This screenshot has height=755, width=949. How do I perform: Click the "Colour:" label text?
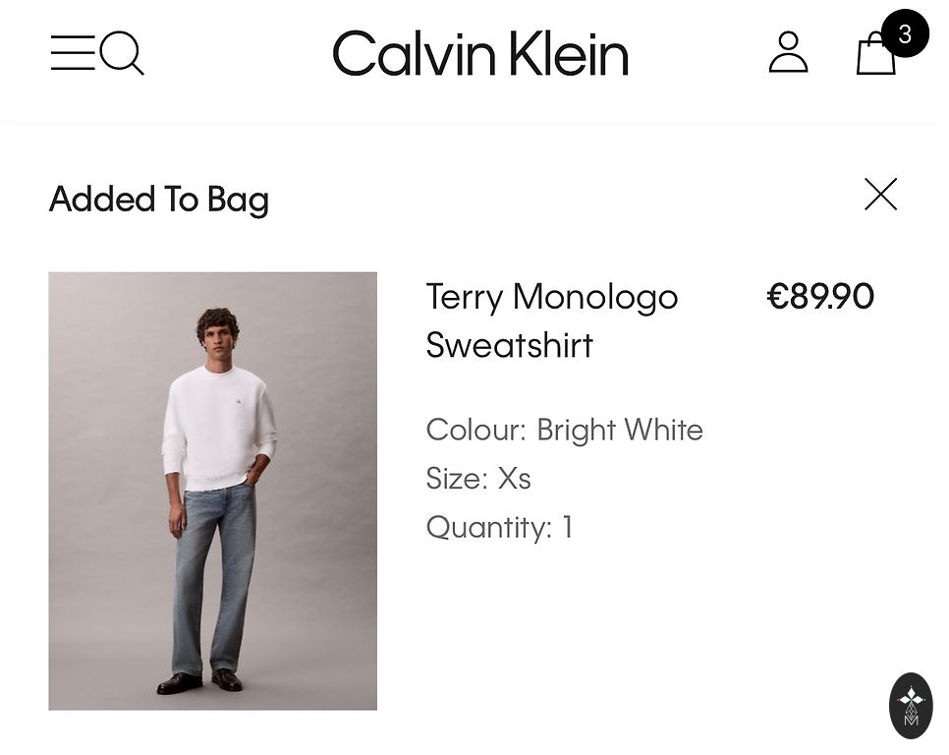tap(476, 431)
